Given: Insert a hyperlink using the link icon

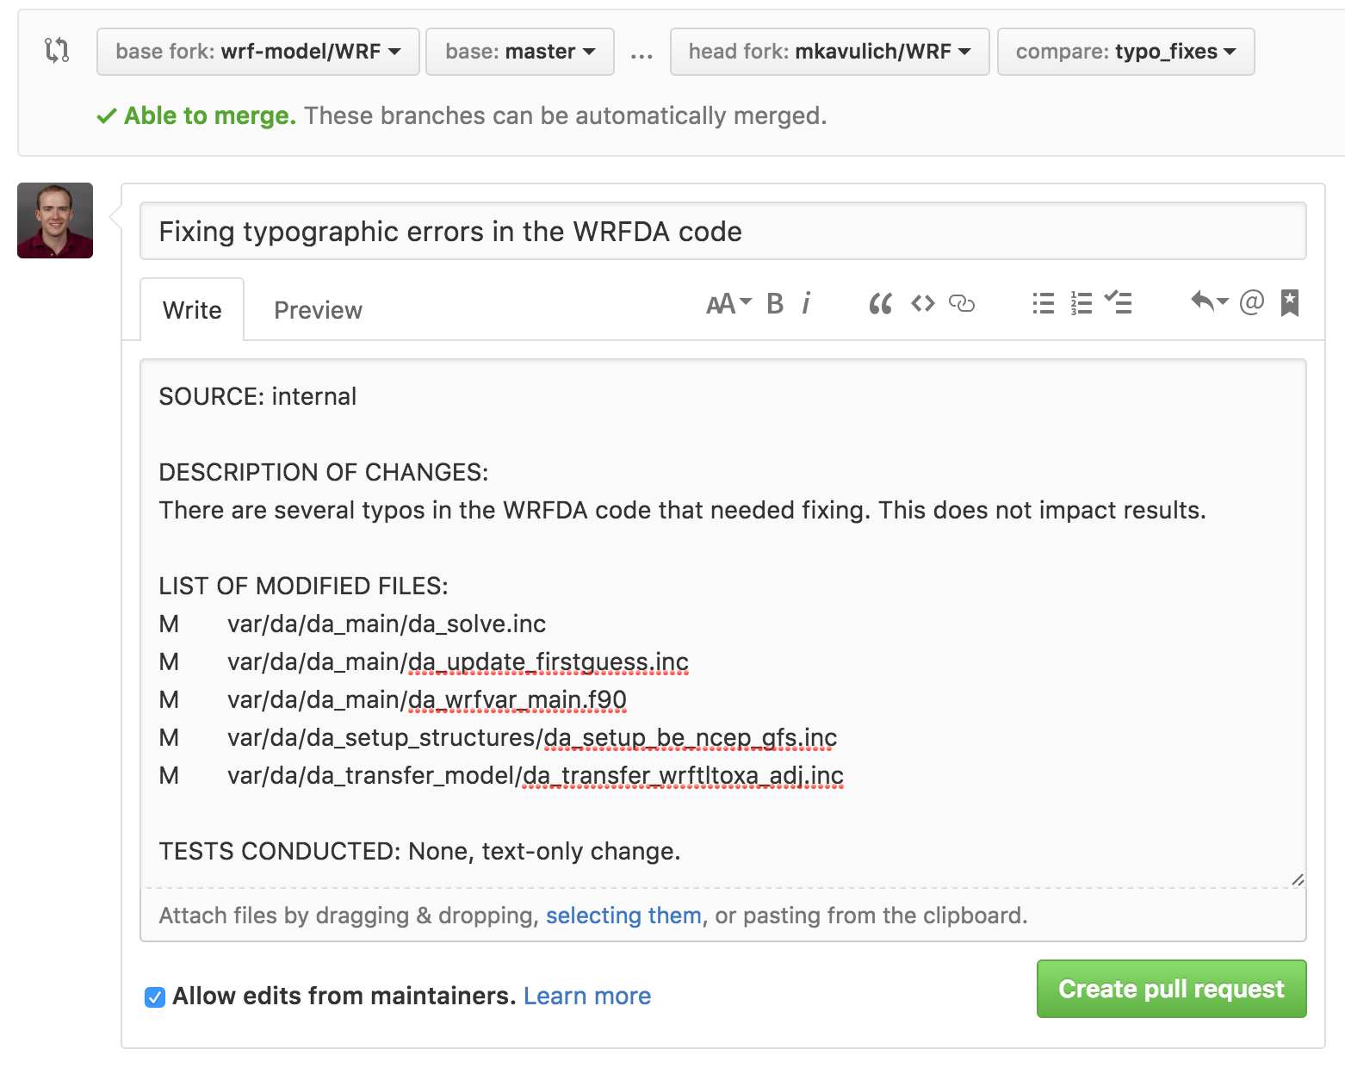Looking at the screenshot, I should [x=961, y=303].
